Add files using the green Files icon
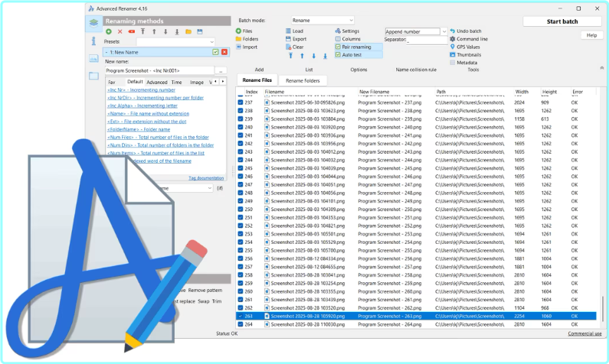Screen dimensions: 609x364 click(x=239, y=31)
